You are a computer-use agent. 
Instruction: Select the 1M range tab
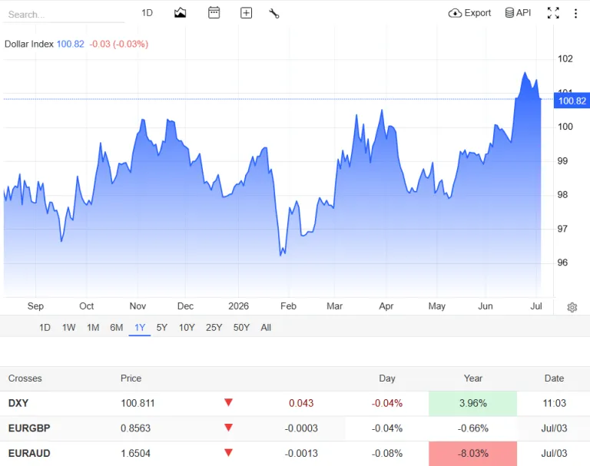coord(93,328)
